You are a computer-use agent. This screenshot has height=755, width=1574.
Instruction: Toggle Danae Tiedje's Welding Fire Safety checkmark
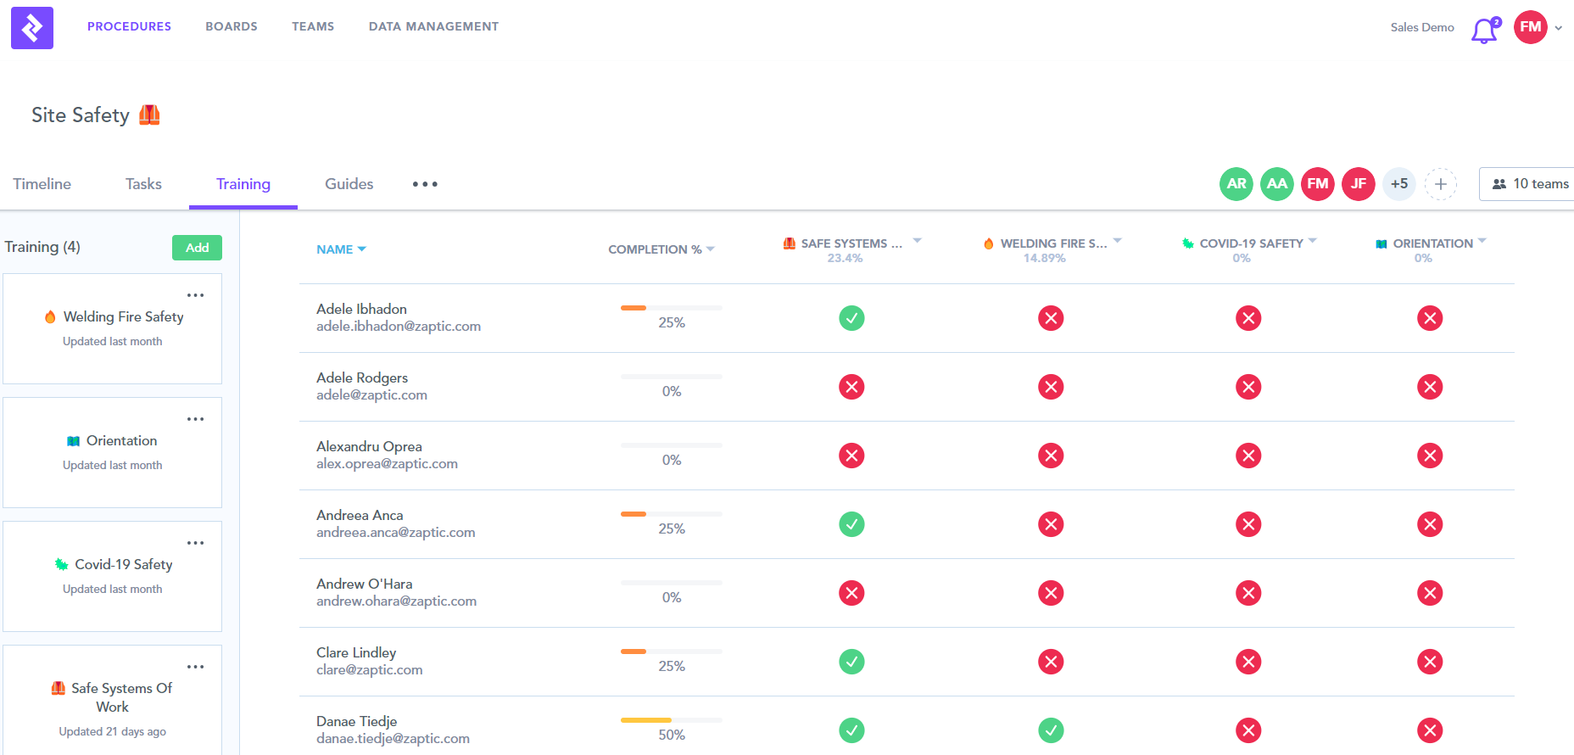click(1051, 730)
